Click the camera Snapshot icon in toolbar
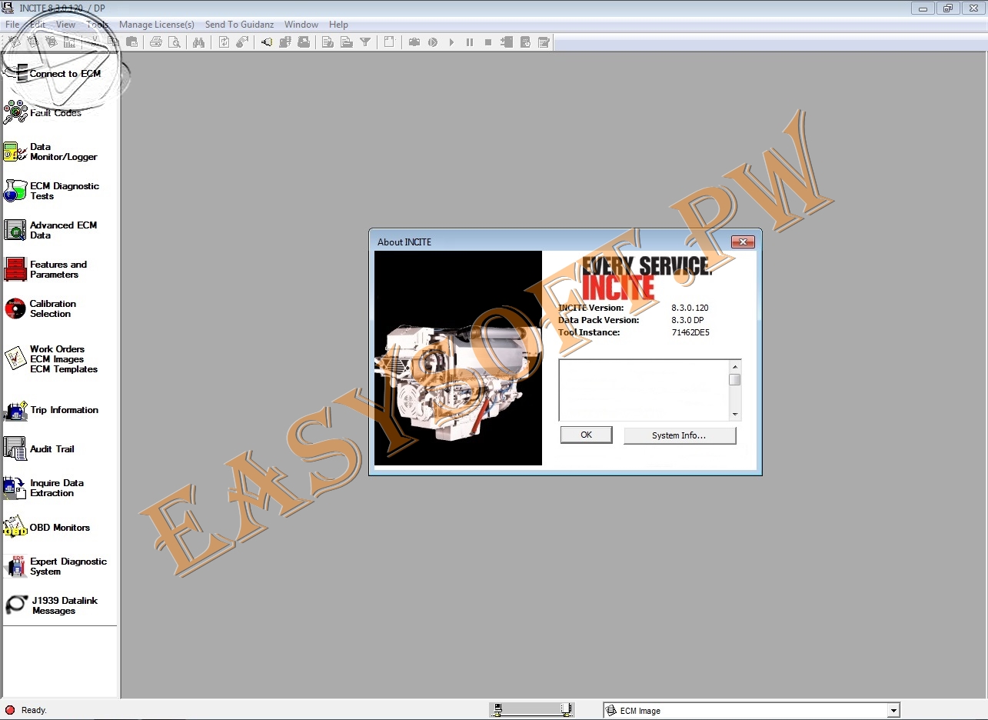The width and height of the screenshot is (988, 720). pos(414,42)
